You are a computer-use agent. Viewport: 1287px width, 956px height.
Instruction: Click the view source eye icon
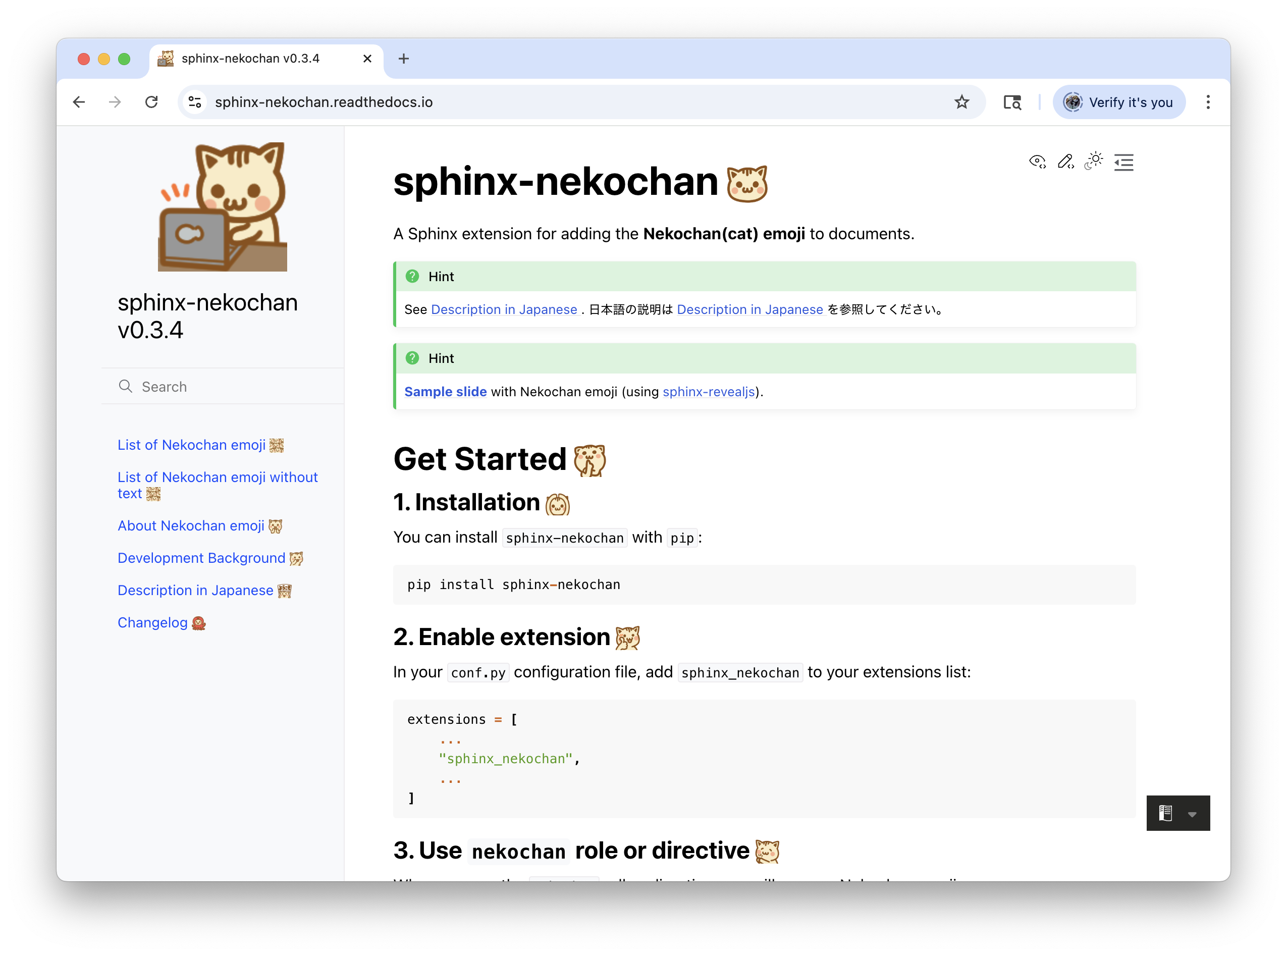click(x=1037, y=162)
